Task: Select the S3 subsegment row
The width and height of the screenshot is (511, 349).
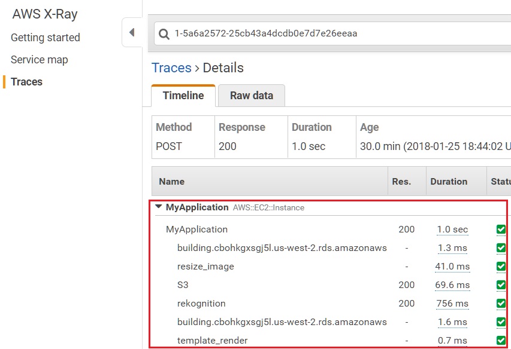Action: [x=331, y=285]
